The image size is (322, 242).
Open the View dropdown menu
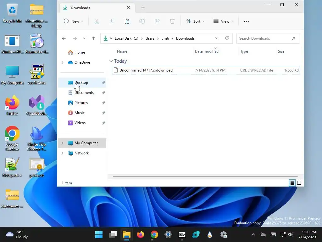tap(223, 21)
